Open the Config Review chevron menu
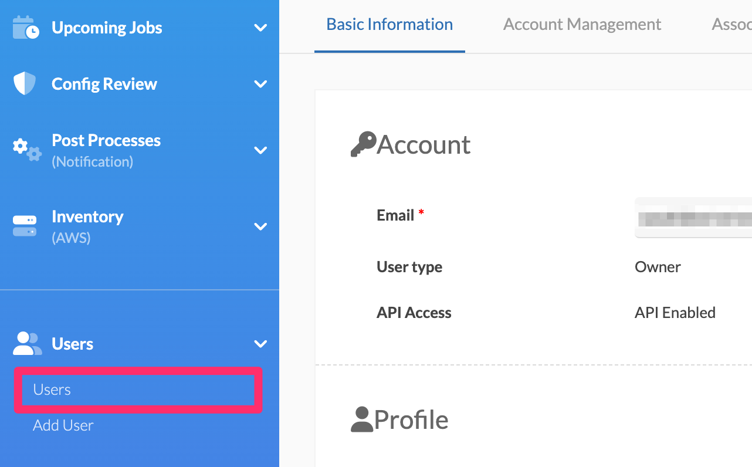Screen dimensions: 752x467 tap(260, 83)
